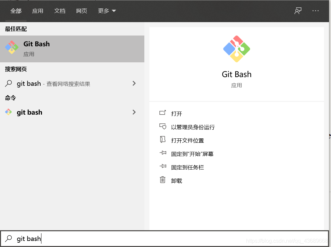Select the git bash command entry
The height and width of the screenshot is (247, 331).
pos(72,112)
